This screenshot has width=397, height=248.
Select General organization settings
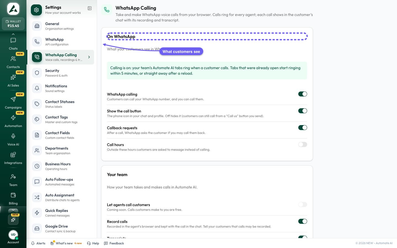(61, 26)
